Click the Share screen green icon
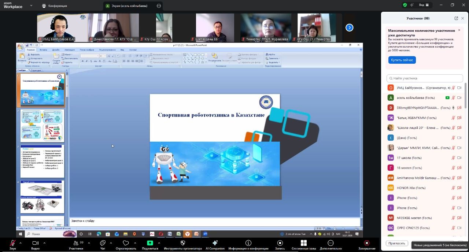Viewport: 469px width, 252px height. pyautogui.click(x=150, y=243)
